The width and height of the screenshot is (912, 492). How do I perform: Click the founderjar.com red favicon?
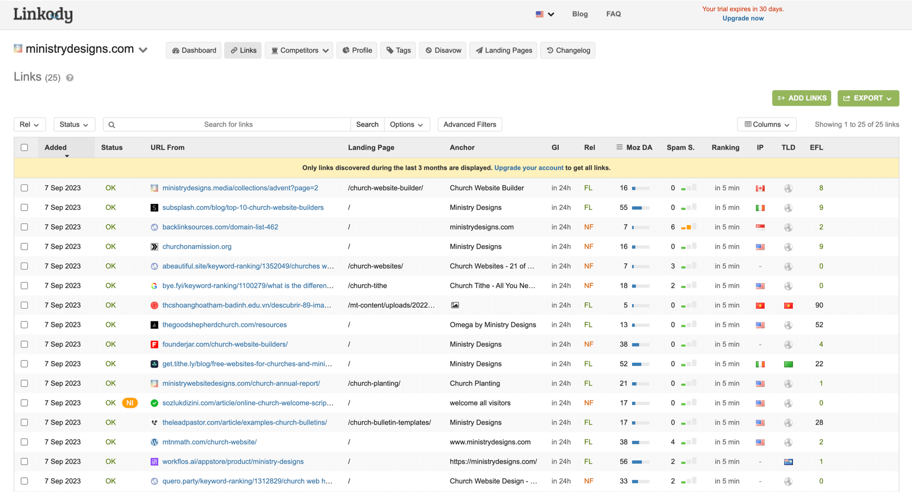[154, 345]
